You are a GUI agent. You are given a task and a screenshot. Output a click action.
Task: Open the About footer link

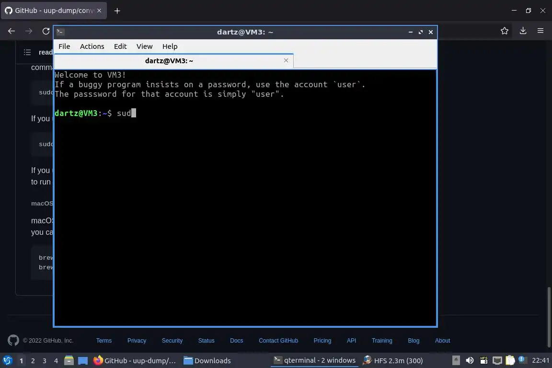click(443, 341)
